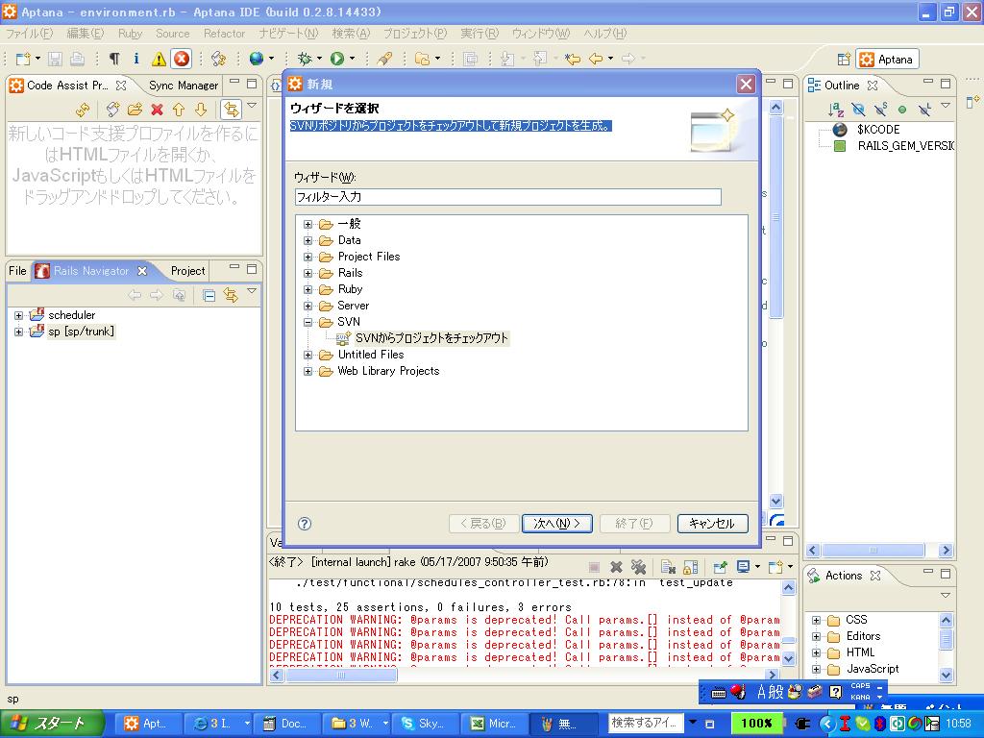Open the ファイル(F) menu
The image size is (984, 738).
click(29, 34)
